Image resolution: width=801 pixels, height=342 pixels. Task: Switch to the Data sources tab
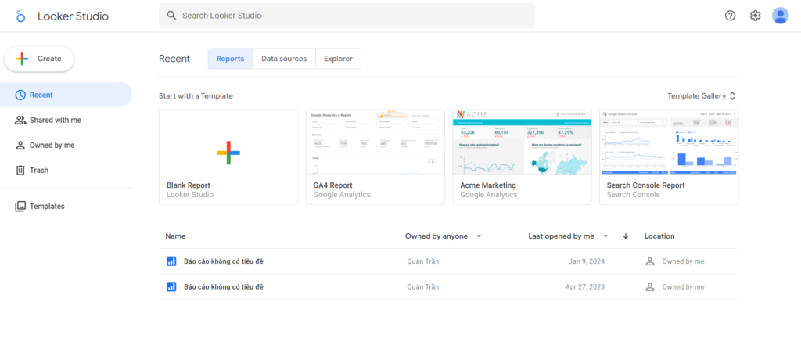283,59
